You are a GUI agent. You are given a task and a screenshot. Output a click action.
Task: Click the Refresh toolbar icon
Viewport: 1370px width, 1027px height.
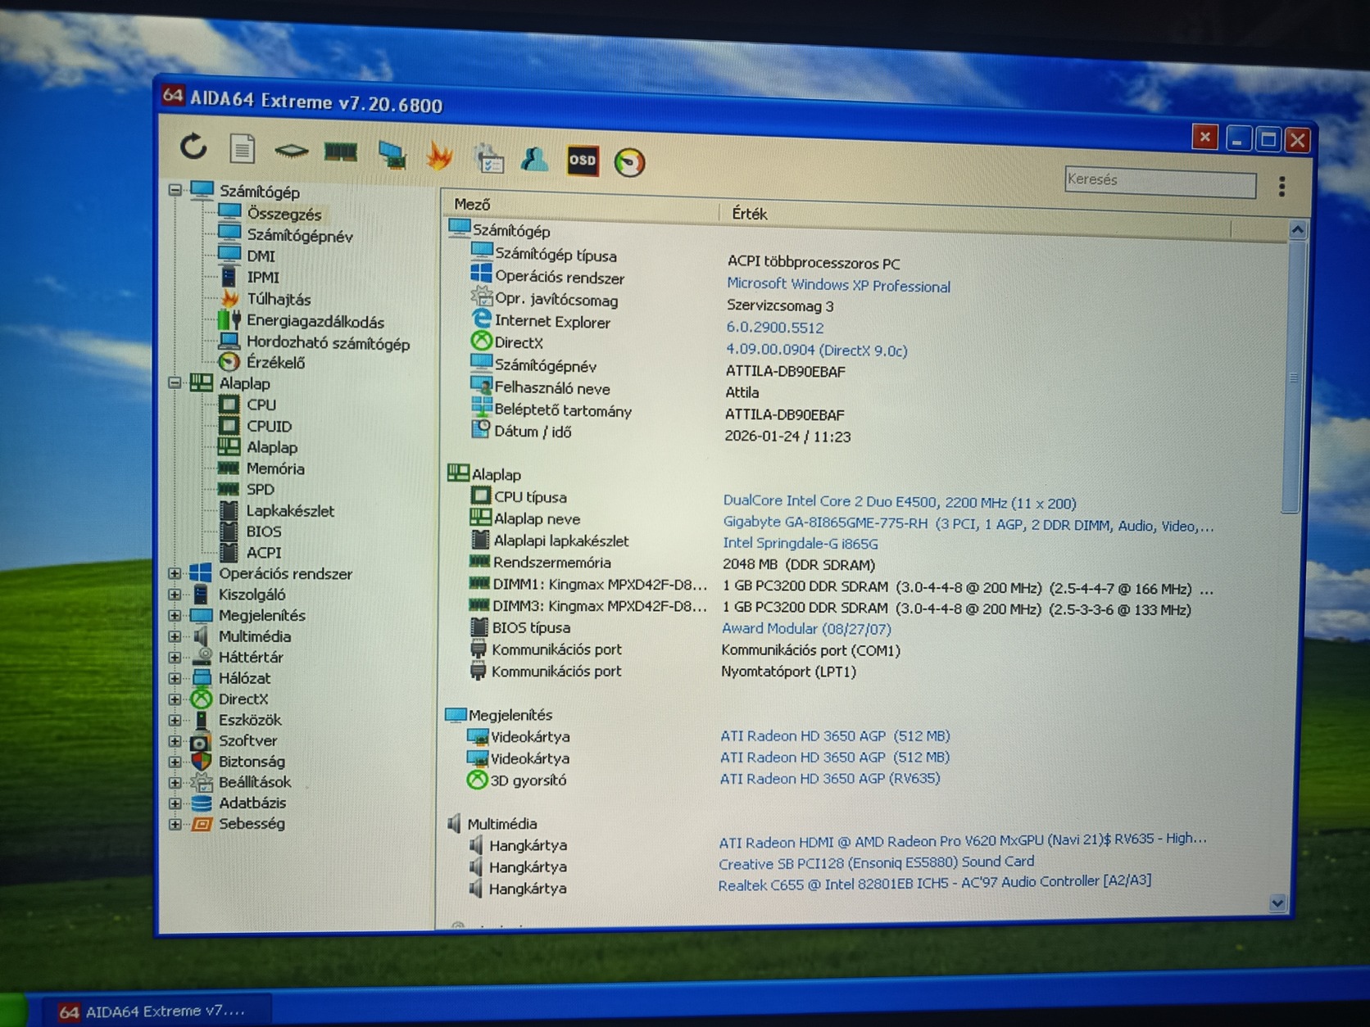click(x=193, y=147)
